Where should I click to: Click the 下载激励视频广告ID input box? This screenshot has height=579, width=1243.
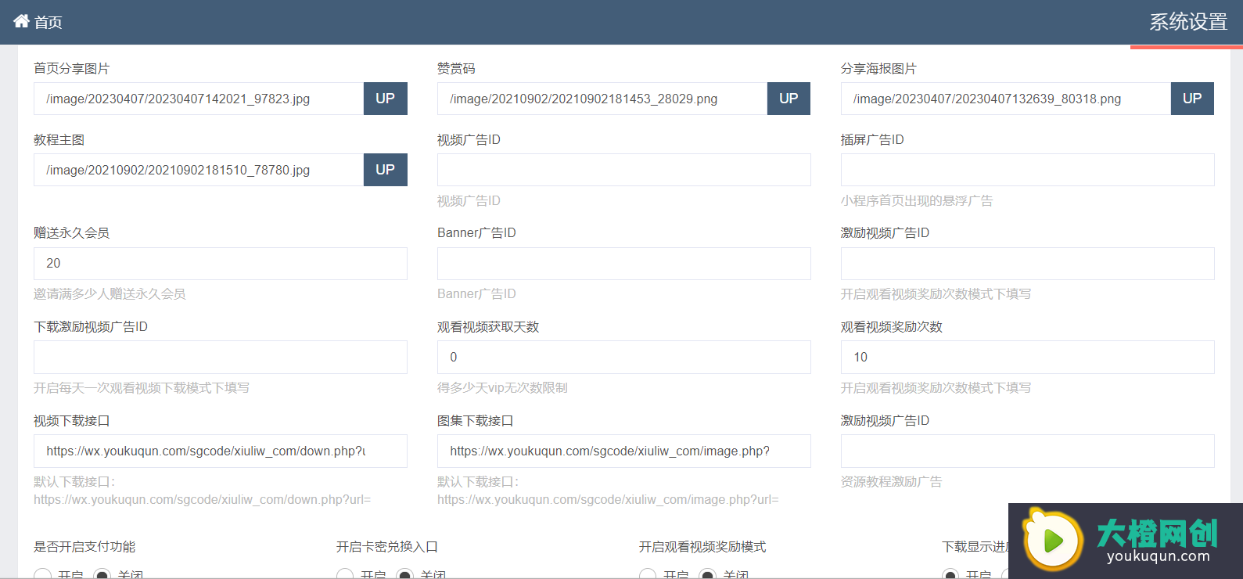[221, 358]
